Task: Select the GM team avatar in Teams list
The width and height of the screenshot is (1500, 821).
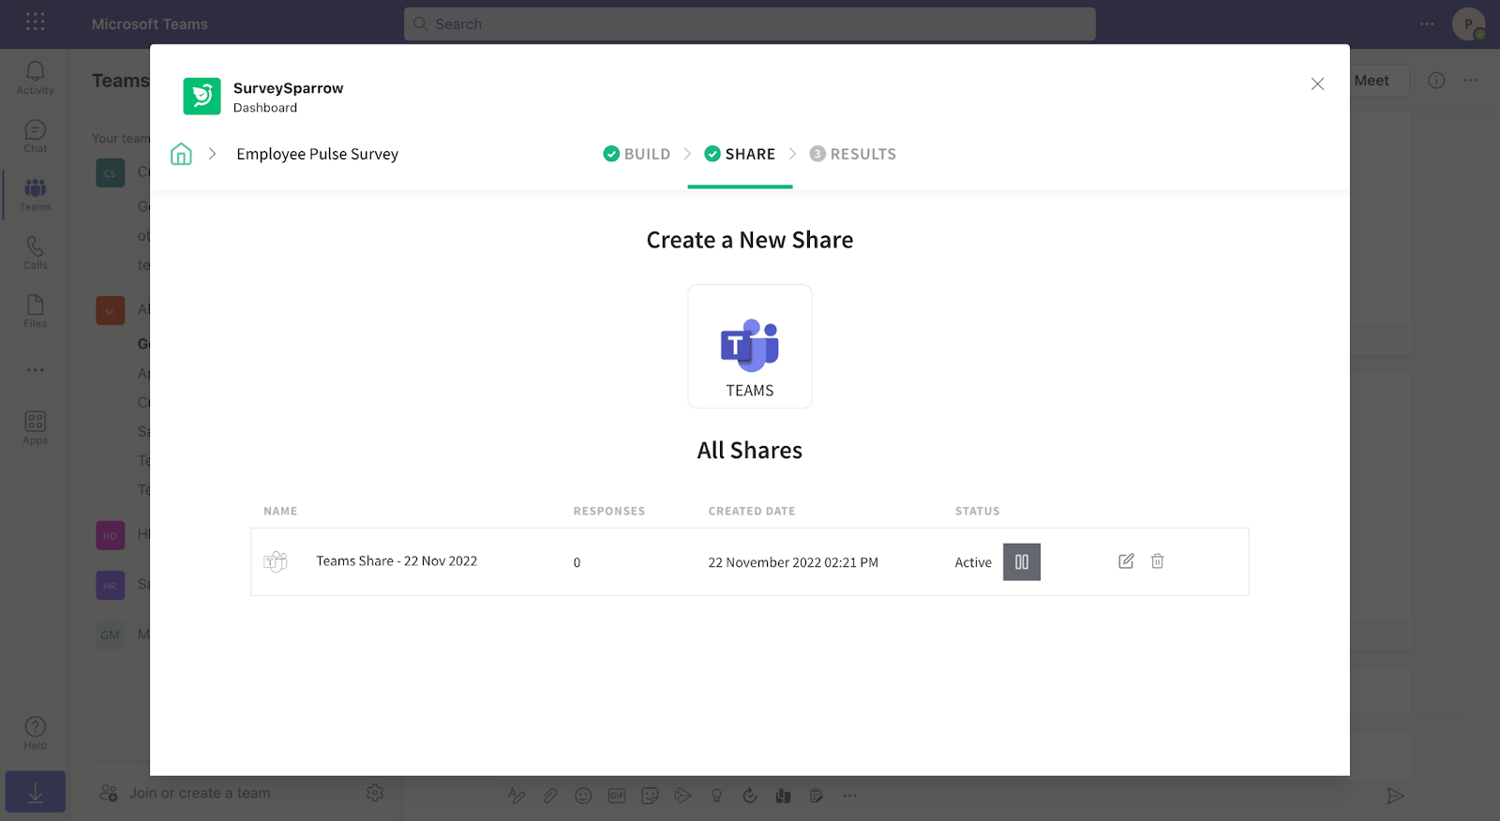Action: click(111, 634)
